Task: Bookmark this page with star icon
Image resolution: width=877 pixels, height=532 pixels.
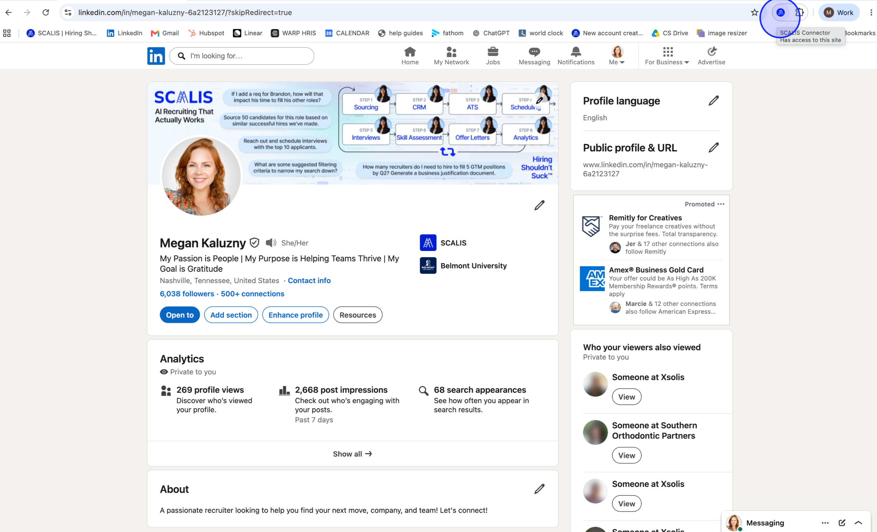Action: click(754, 12)
